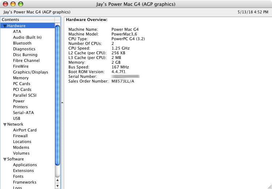
Task: Click the sidebar scroll up arrow
Action: (57, 179)
